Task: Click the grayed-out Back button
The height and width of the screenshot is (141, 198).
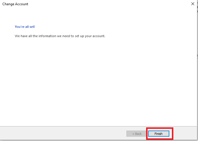Action: (x=137, y=134)
